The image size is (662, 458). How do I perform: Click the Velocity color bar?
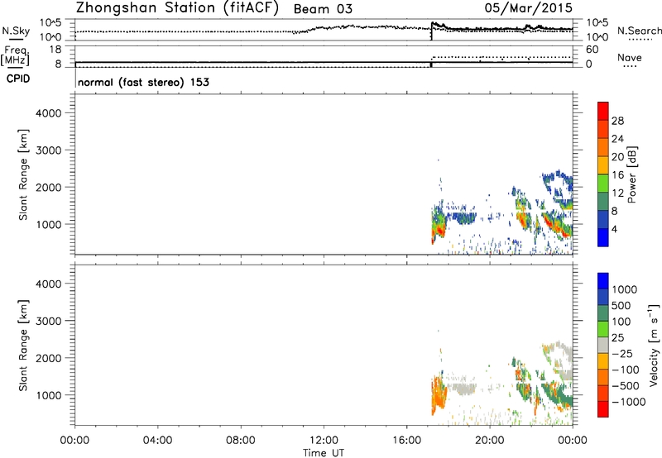pyautogui.click(x=603, y=345)
